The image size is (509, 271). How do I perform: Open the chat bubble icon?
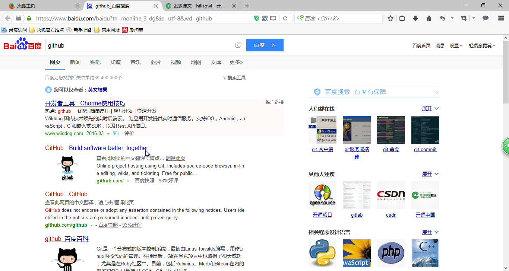pos(486,18)
